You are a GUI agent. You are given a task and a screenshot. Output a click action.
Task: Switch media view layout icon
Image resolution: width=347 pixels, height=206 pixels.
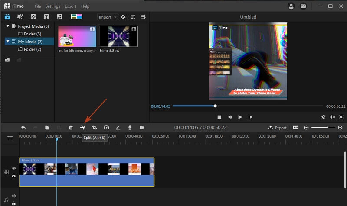pos(133,17)
